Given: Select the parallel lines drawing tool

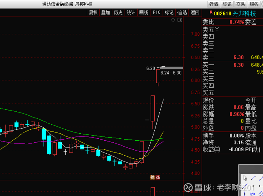Looking at the screenshot, I should [261, 194].
